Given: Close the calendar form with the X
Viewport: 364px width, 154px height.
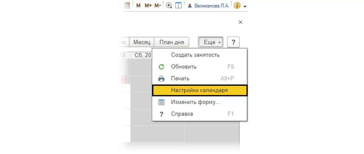Looking at the screenshot, I should tap(241, 22).
